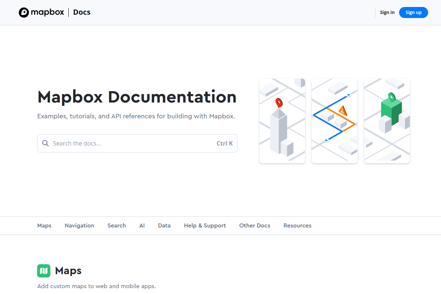Click the 'Add custom maps to web' text
Image resolution: width=441 pixels, height=294 pixels.
pos(97,286)
